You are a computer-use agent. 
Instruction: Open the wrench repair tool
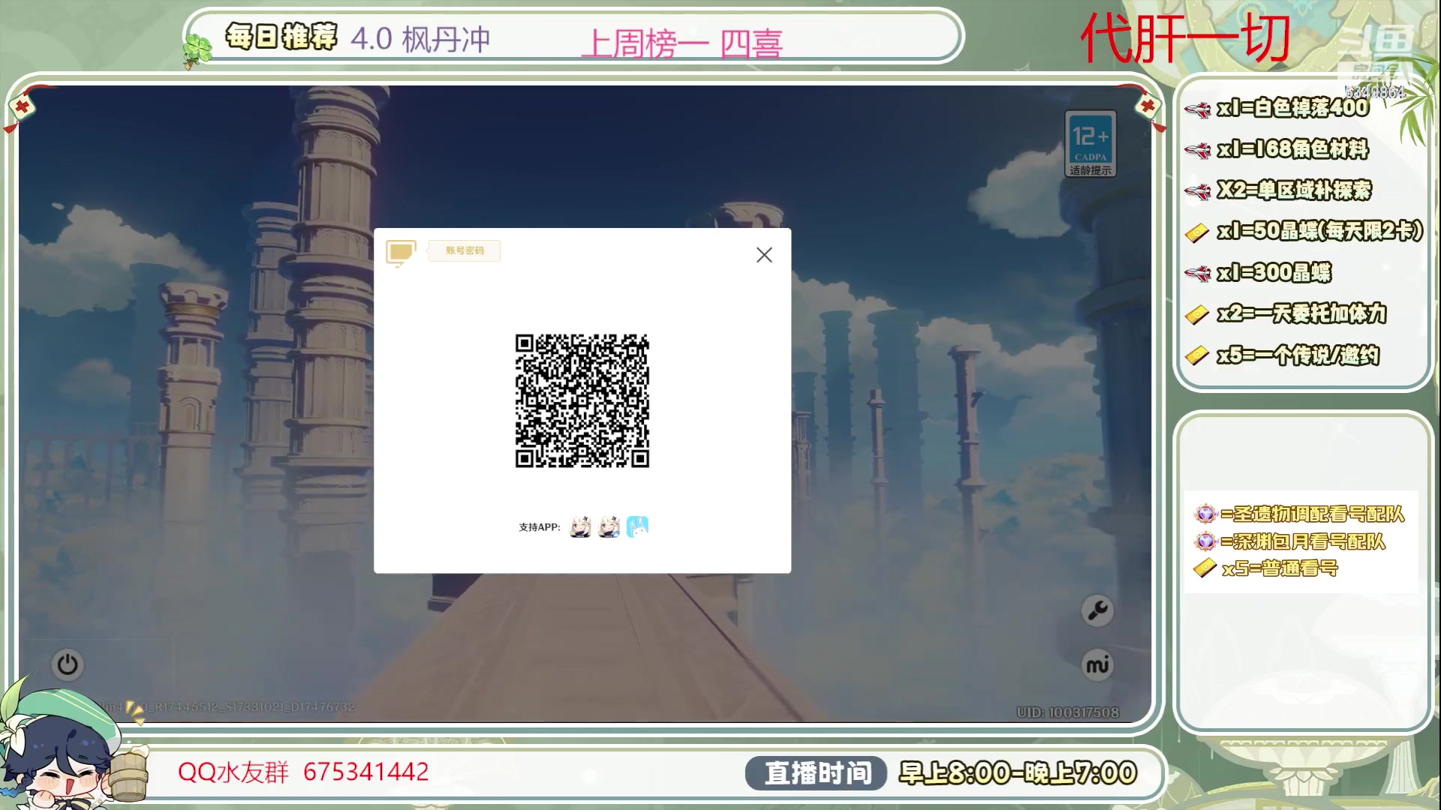pos(1097,610)
